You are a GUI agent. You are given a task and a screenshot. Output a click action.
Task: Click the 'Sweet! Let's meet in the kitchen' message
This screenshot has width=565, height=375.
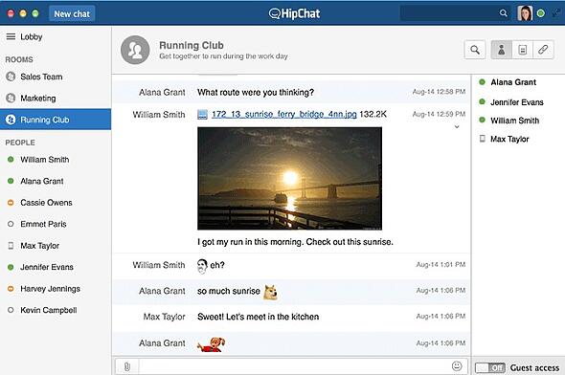(x=258, y=317)
